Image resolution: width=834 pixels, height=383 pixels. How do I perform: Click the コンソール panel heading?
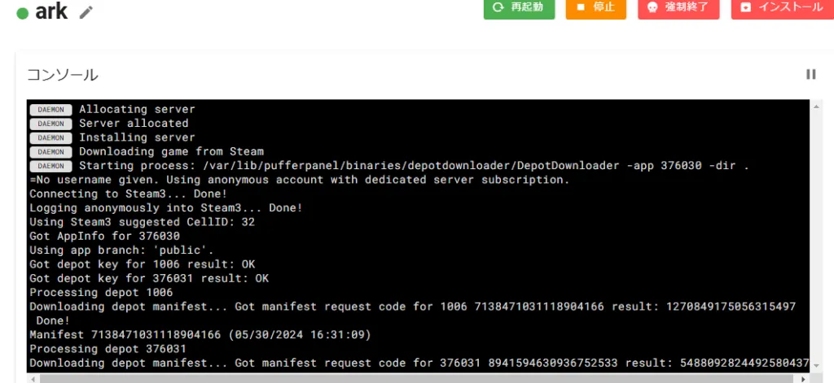[x=63, y=75]
